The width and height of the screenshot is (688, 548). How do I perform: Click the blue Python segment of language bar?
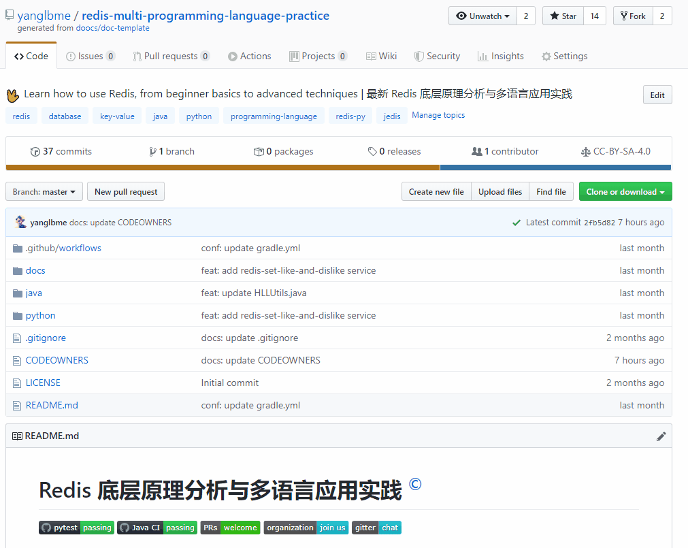click(x=555, y=167)
